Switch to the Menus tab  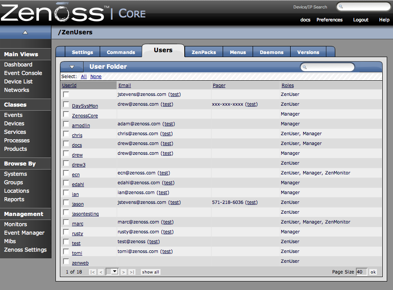238,52
